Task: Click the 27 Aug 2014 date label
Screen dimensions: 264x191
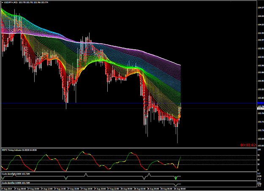Action: 6,189
